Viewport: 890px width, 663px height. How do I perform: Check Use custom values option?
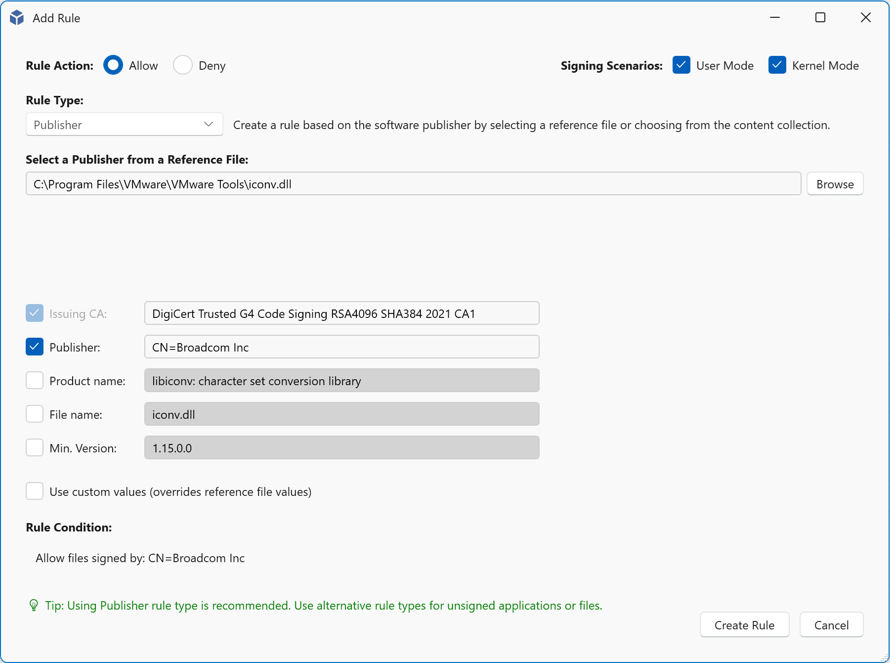[35, 491]
